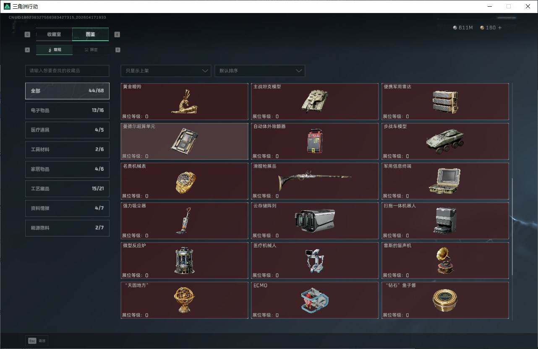Select the 扫拖一体机器人 robot icon
The height and width of the screenshot is (349, 538).
point(445,220)
